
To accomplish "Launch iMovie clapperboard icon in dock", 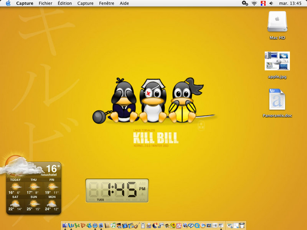I will pos(125,225).
